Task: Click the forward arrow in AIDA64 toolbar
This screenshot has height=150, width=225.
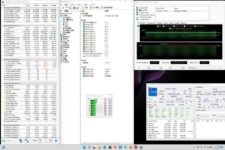Action: 63,8
